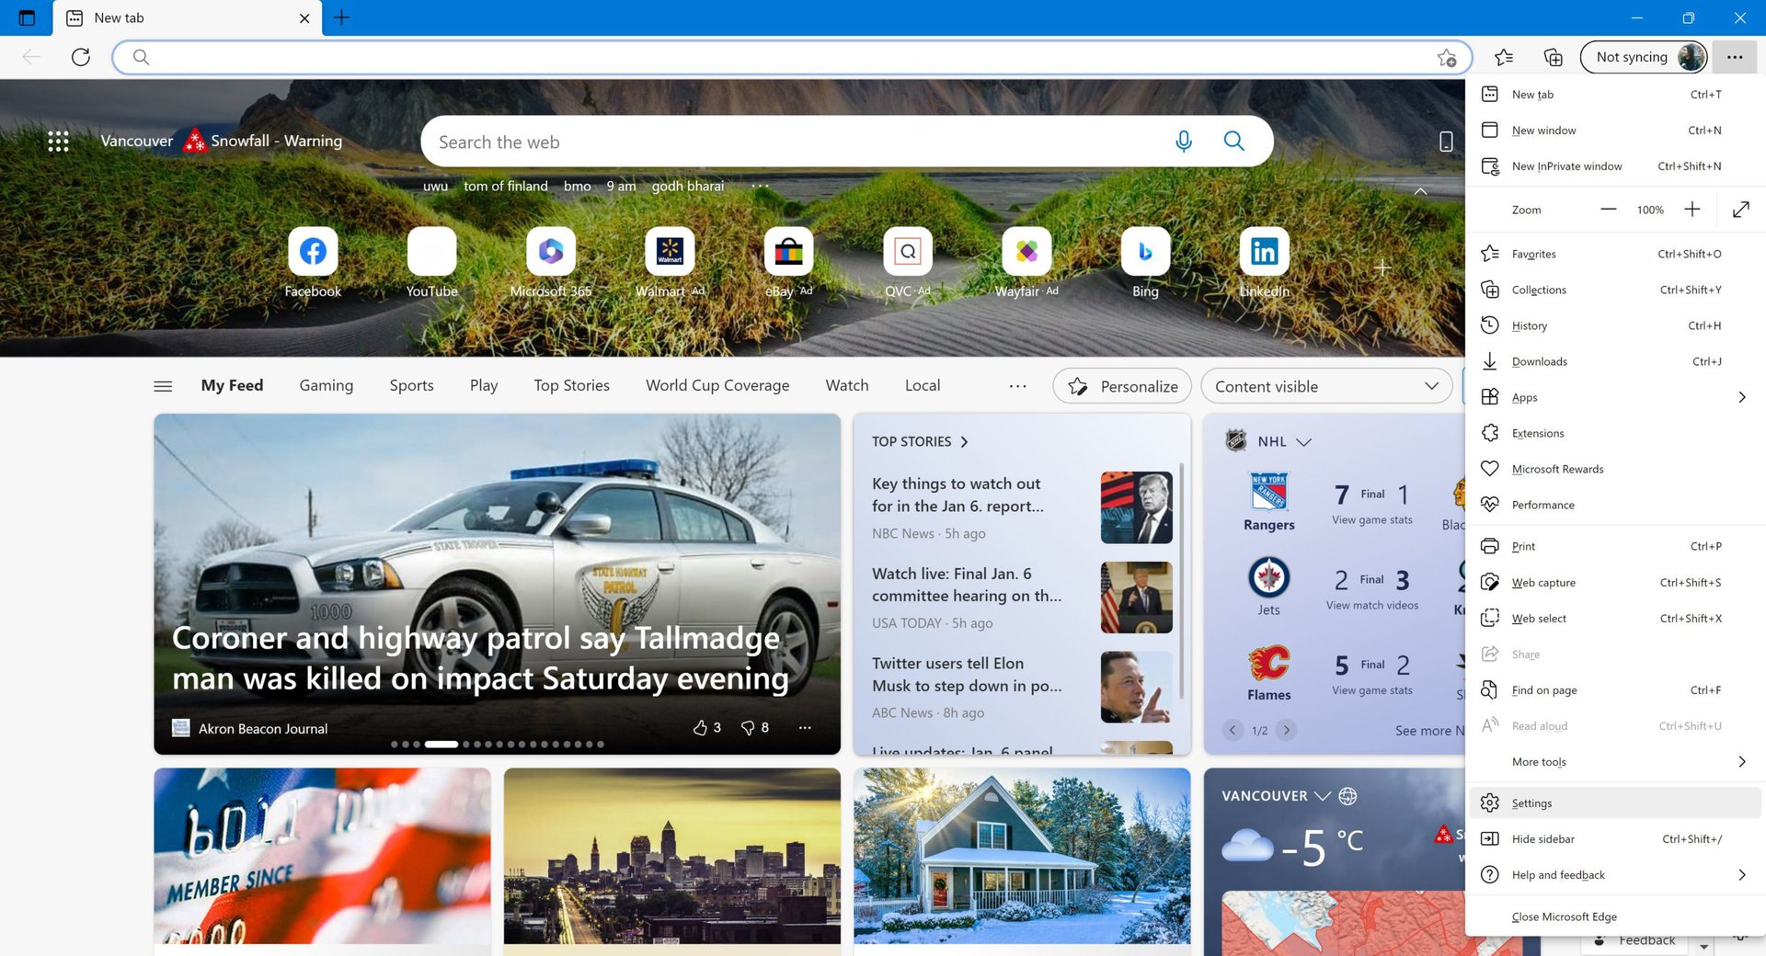Open the Snowfall Warning weather alert
Viewport: 1766px width, 956px height.
point(263,141)
